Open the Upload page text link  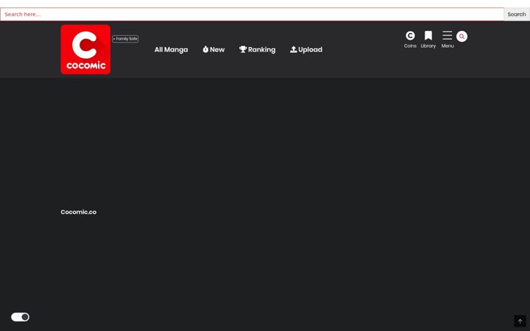pyautogui.click(x=310, y=50)
